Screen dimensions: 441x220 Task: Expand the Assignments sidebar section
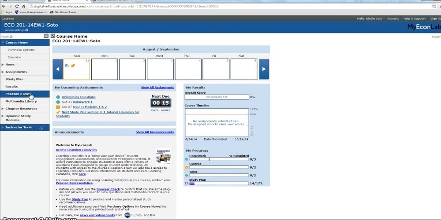click(x=3, y=72)
